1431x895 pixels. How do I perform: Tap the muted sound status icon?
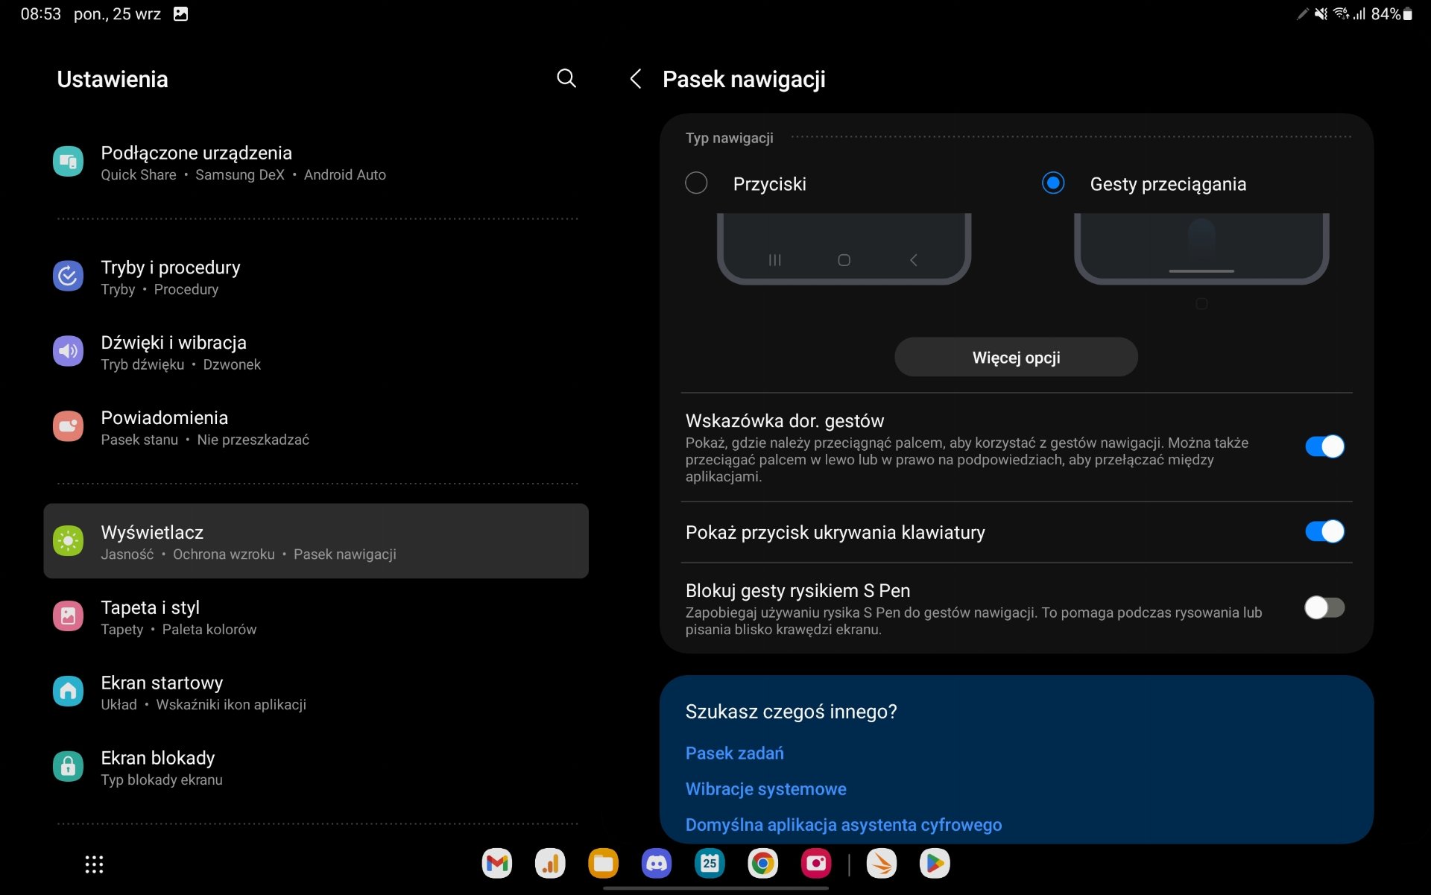pos(1321,13)
